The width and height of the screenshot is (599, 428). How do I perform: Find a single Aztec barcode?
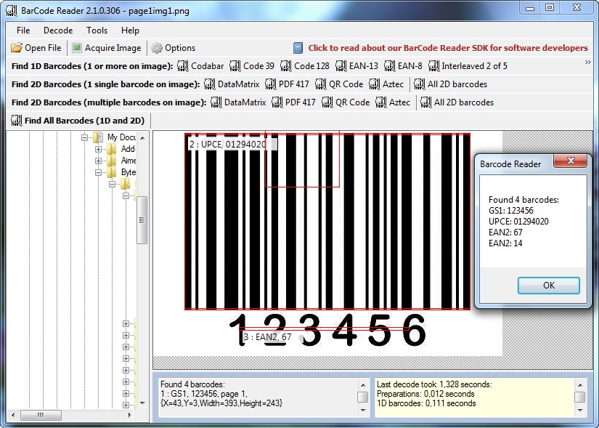[386, 84]
